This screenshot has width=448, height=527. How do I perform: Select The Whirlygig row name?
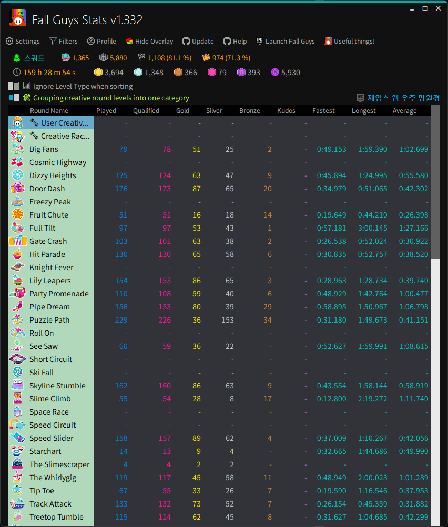(53, 478)
